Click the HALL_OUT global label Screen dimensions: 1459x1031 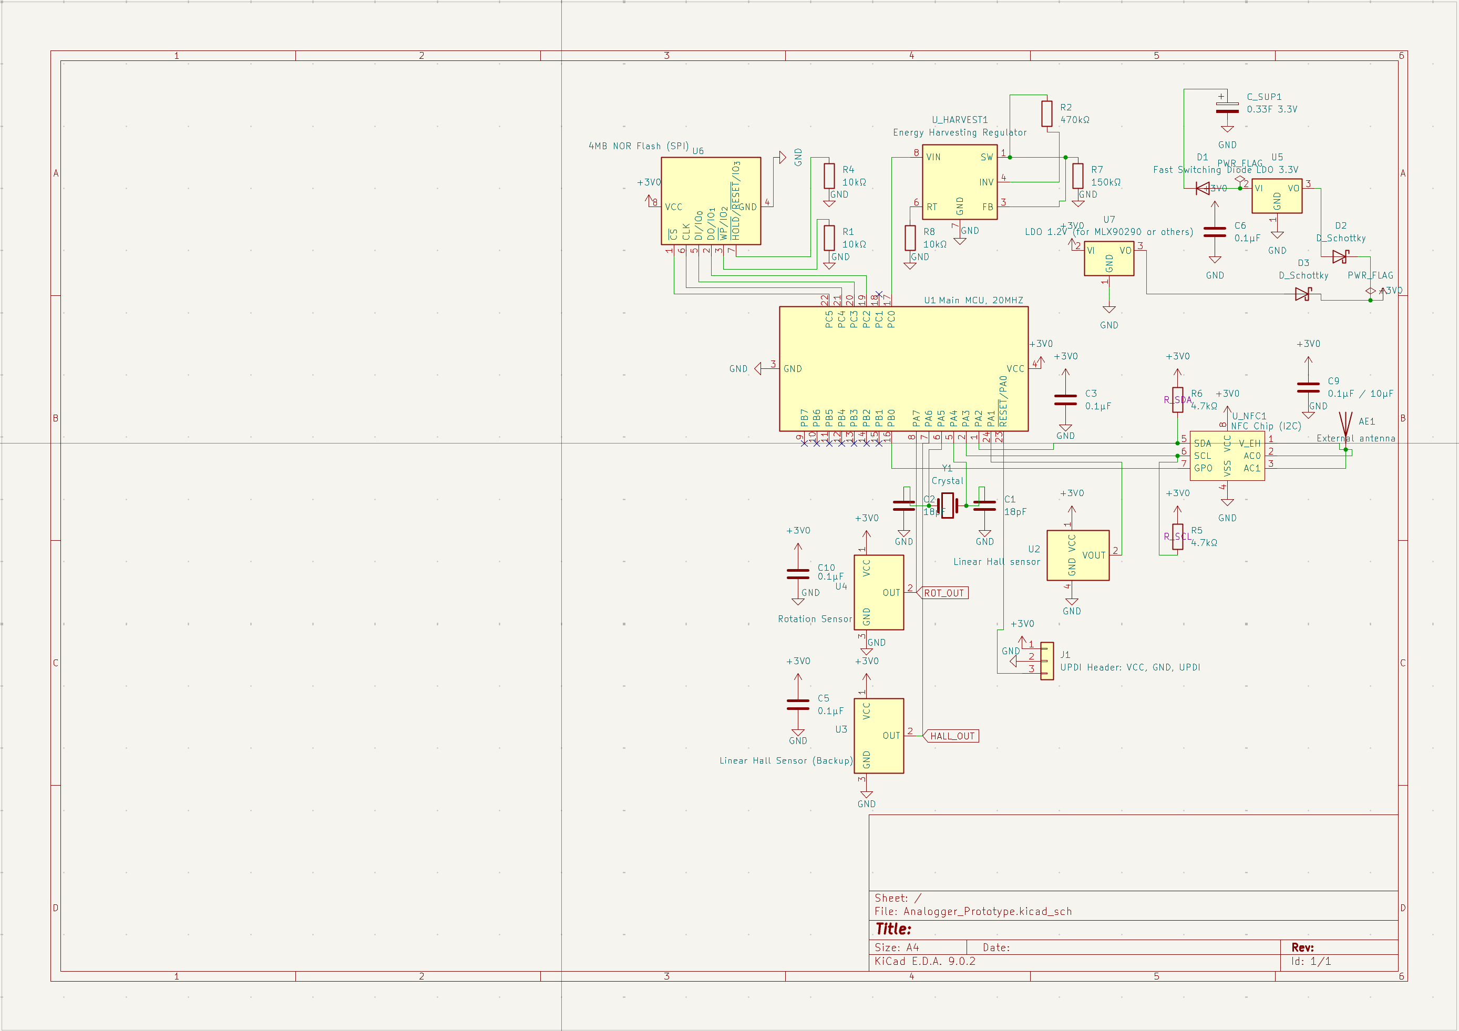click(951, 736)
